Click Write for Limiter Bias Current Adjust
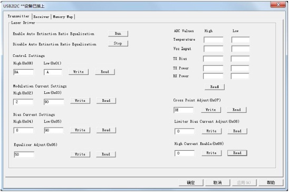 tap(211, 131)
